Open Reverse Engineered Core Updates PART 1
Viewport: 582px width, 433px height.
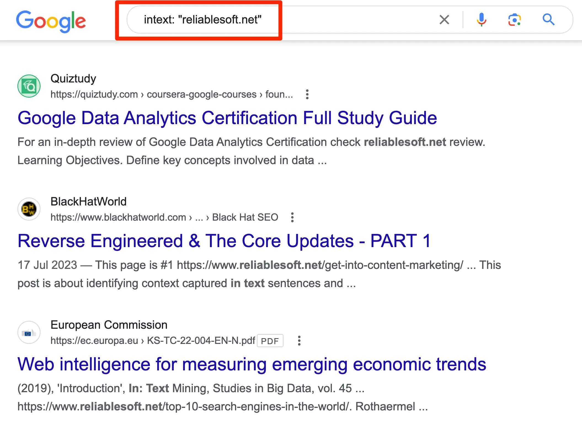[224, 241]
